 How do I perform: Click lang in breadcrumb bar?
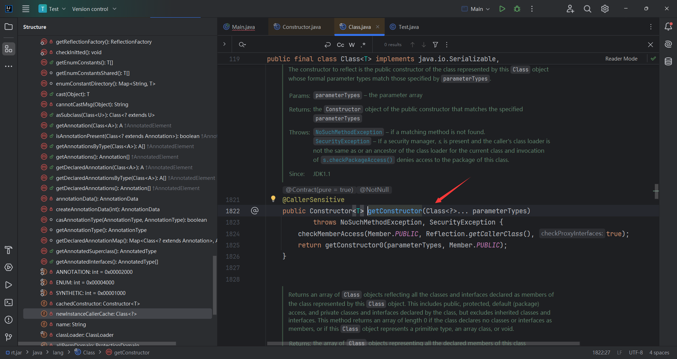[x=58, y=352]
